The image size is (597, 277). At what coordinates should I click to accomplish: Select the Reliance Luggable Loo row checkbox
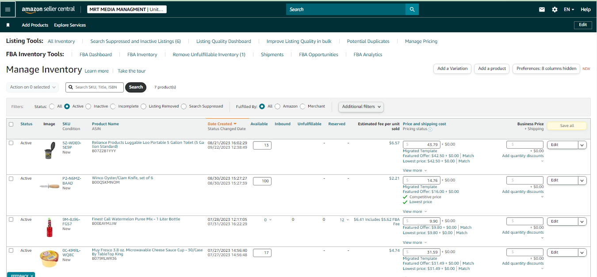[x=11, y=143]
